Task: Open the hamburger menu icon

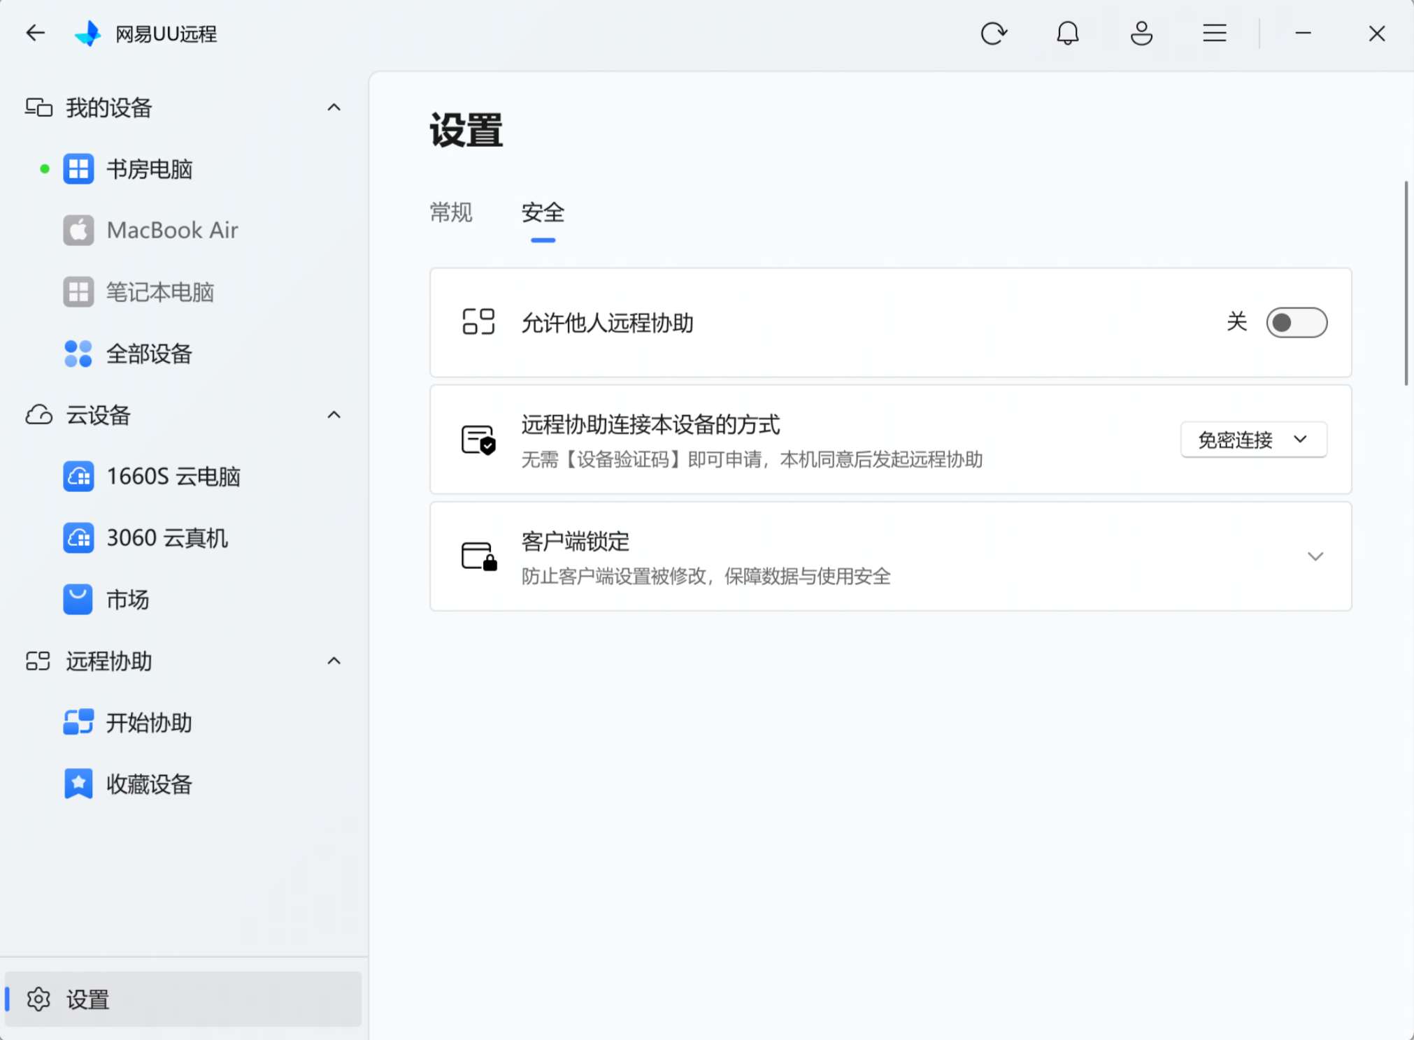Action: click(1215, 33)
